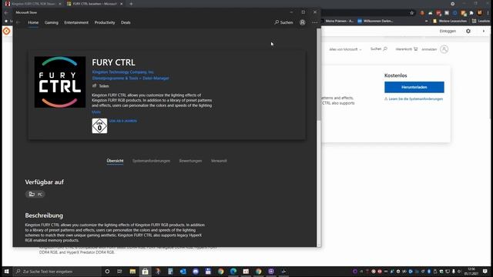The image size is (493, 277).
Task: Select the FURY CTRL beziehen browser tab
Action: pyautogui.click(x=94, y=4)
